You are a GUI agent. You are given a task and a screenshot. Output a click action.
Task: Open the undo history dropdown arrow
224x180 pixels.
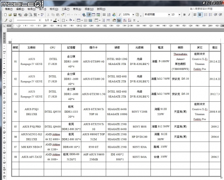(72, 15)
